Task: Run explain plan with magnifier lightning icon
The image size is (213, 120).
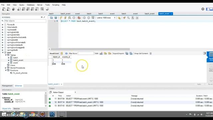Action: click(x=70, y=18)
